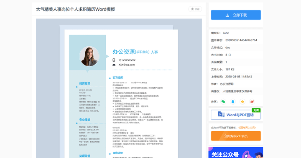Click the author name 办公资源网
The width and height of the screenshot is (301, 158).
point(227,84)
